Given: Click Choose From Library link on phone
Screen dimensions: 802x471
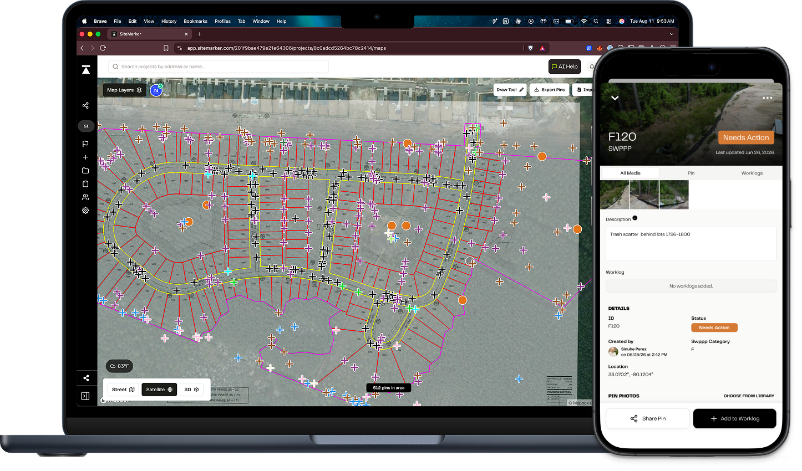Looking at the screenshot, I should pyautogui.click(x=749, y=396).
